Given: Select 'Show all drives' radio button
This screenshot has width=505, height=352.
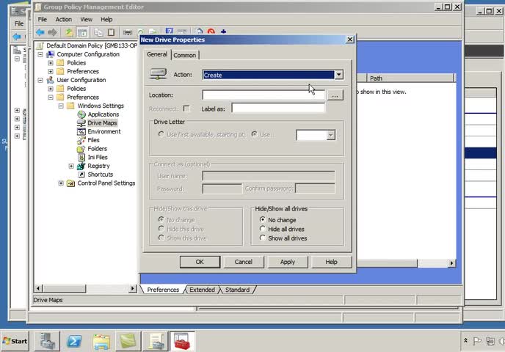Looking at the screenshot, I should [263, 238].
